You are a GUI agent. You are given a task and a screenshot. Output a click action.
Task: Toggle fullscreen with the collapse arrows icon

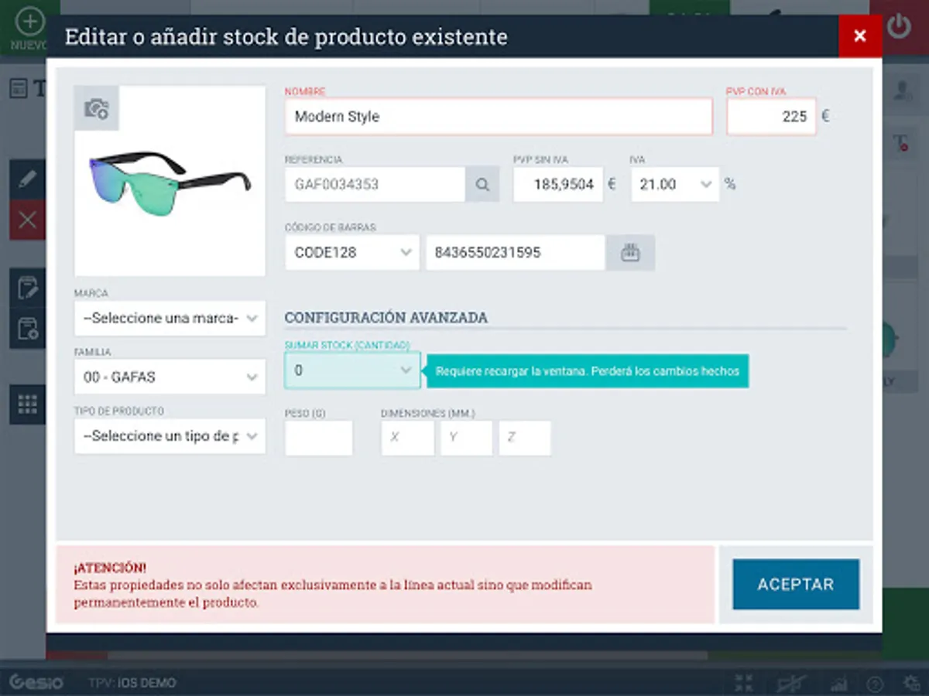pyautogui.click(x=743, y=682)
